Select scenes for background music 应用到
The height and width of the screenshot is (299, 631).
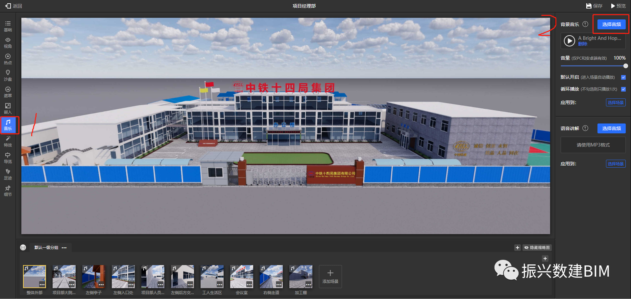coord(616,102)
